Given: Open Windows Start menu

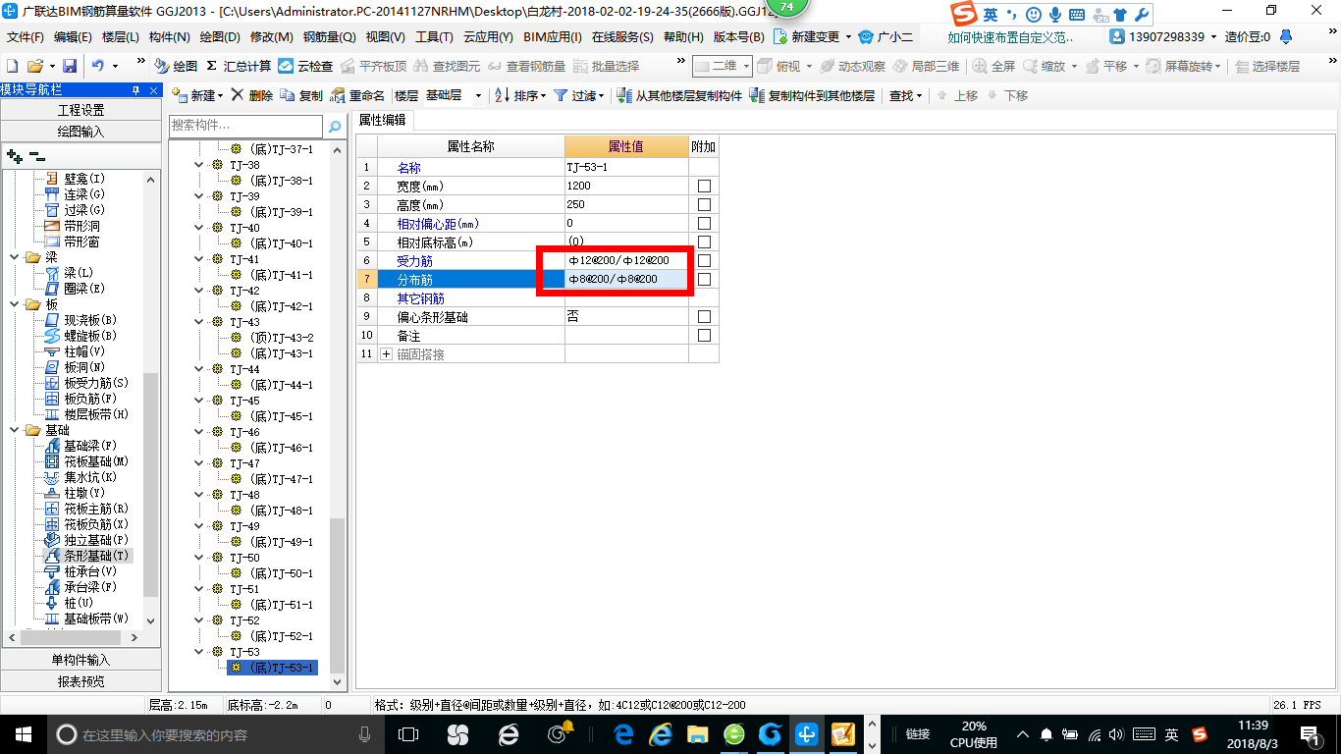Looking at the screenshot, I should pyautogui.click(x=23, y=733).
